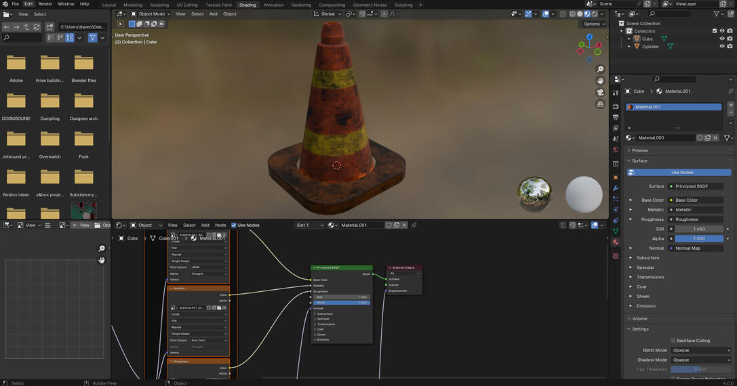
Task: Toggle viewport gizmos display
Action: coord(528,14)
